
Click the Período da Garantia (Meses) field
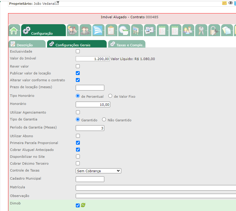point(90,128)
